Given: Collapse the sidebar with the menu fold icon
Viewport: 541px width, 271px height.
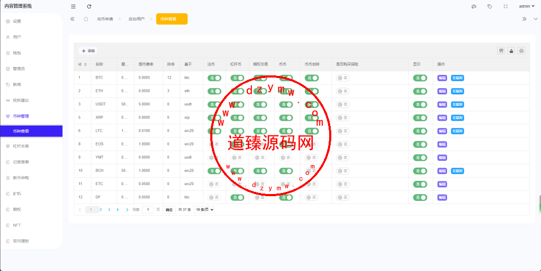Looking at the screenshot, I should pyautogui.click(x=73, y=6).
